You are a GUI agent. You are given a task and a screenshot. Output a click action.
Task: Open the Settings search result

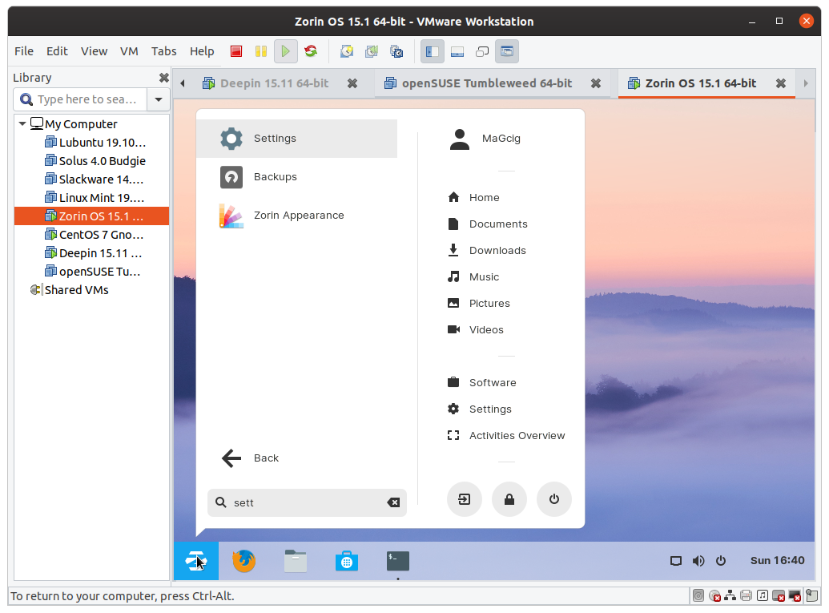(296, 139)
